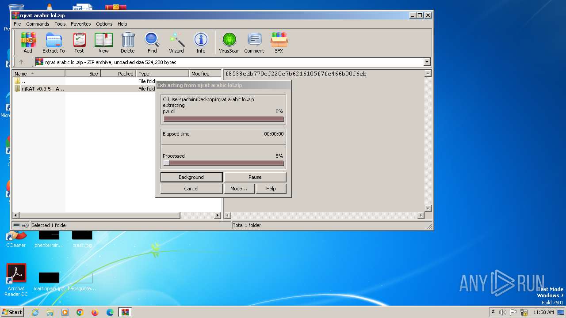Open the Tools menu
This screenshot has height=318, width=566.
60,24
